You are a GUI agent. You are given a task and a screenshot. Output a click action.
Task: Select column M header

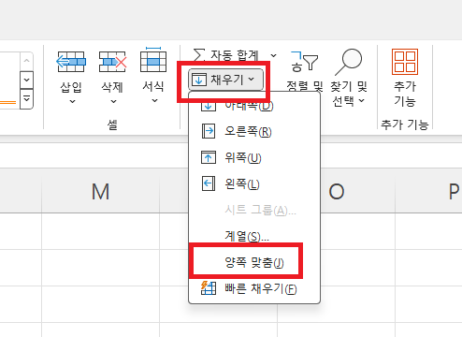click(100, 191)
